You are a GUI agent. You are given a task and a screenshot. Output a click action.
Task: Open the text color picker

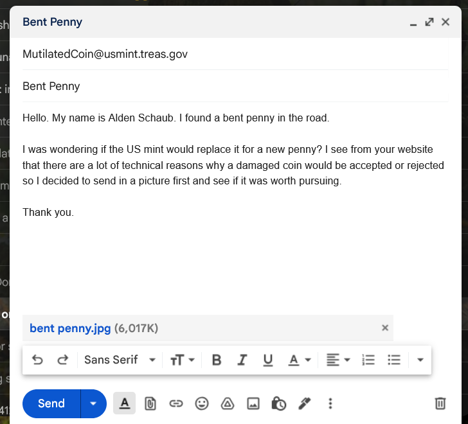tap(300, 360)
